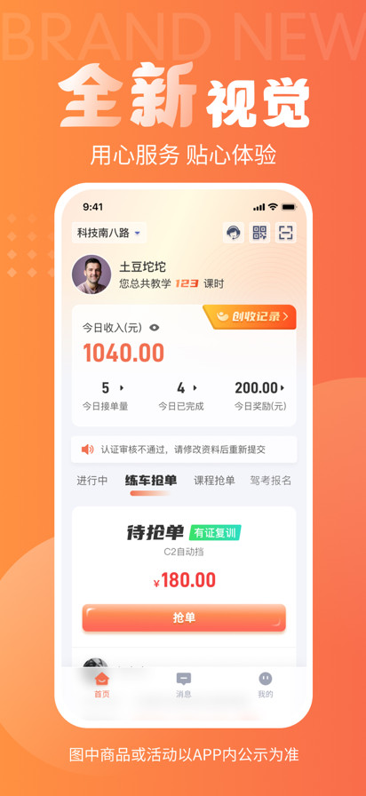
Task: Switch to 进行中 tab
Action: [92, 481]
